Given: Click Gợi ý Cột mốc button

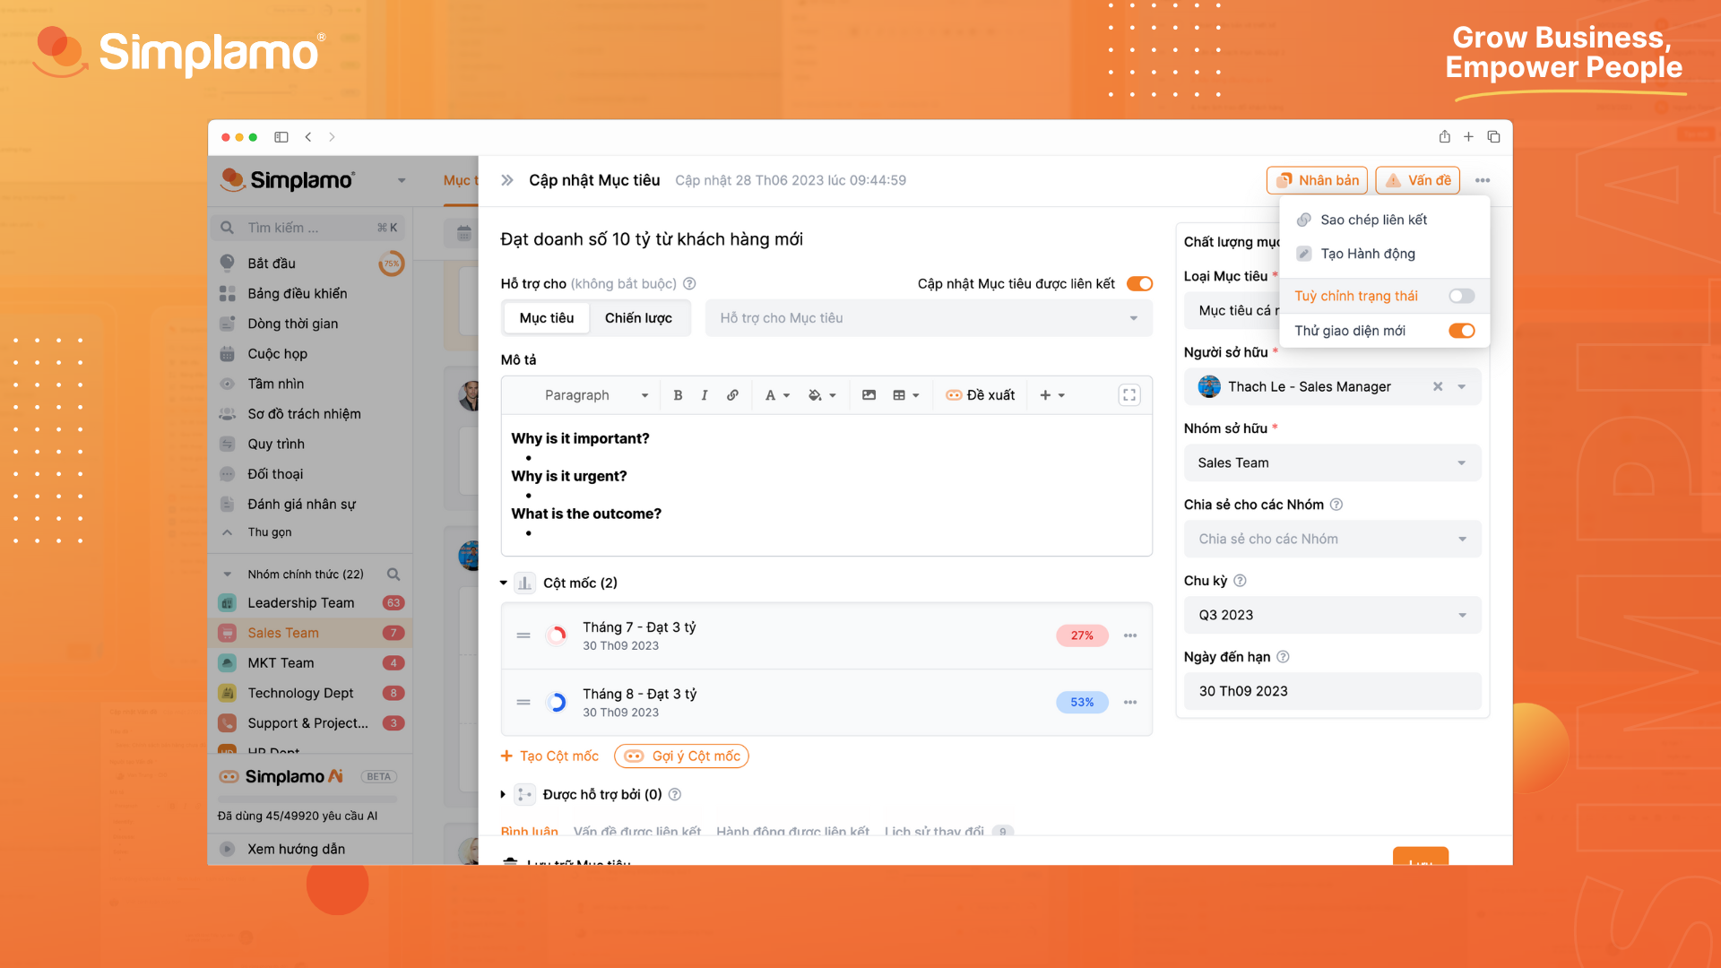Looking at the screenshot, I should [x=683, y=756].
